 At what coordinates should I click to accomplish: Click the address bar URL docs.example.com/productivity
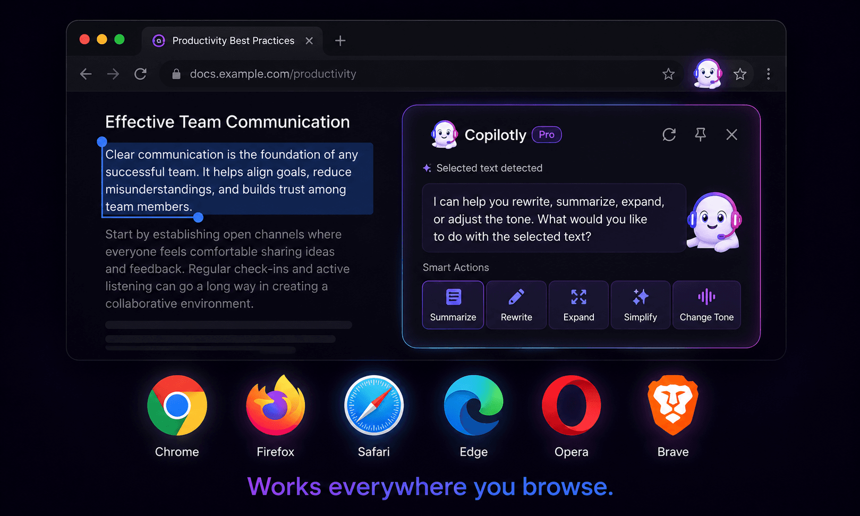tap(273, 74)
